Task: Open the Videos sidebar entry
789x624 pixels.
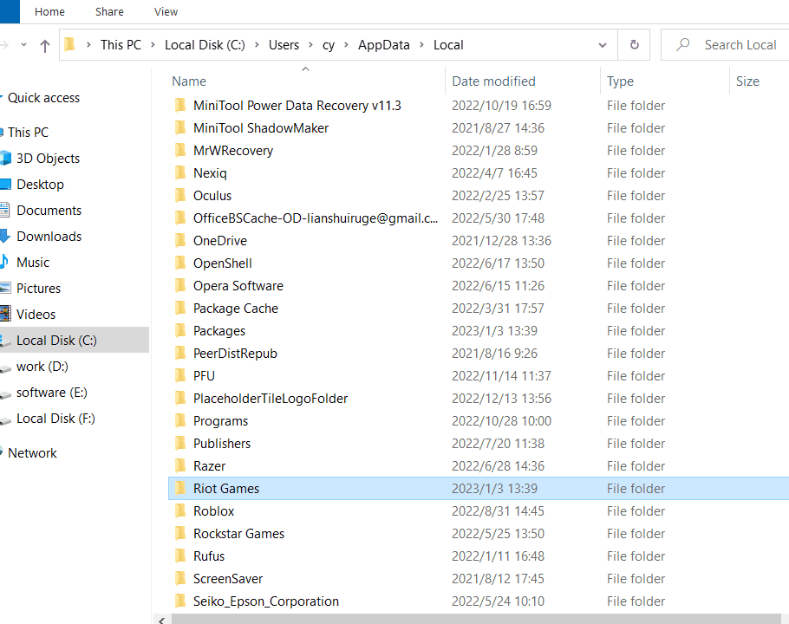Action: pyautogui.click(x=35, y=314)
